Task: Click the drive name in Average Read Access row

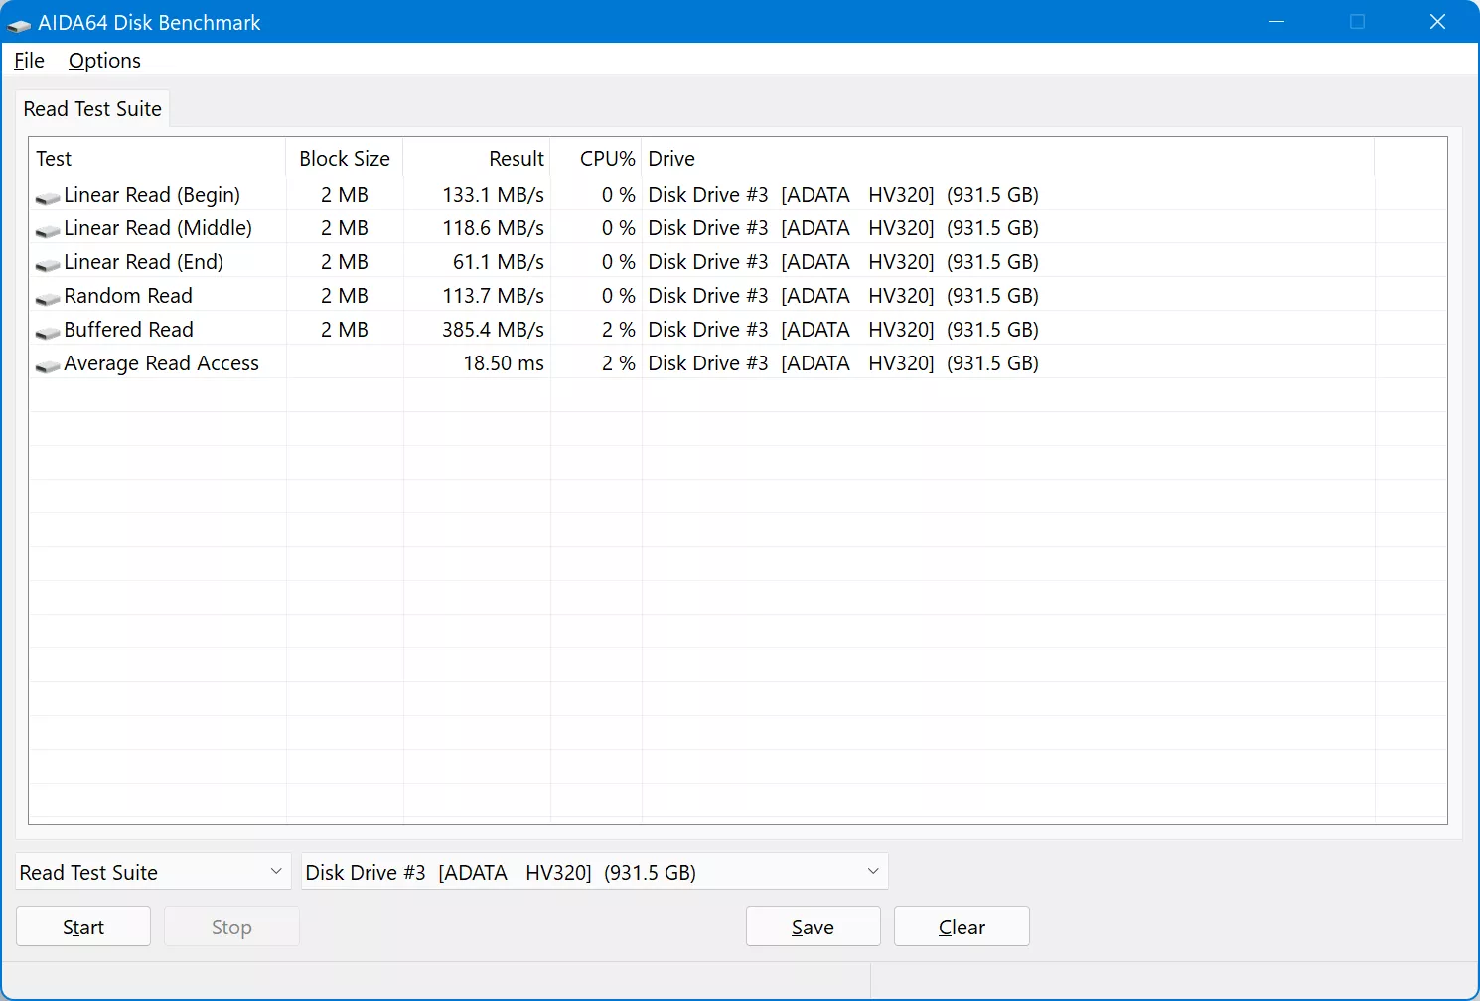Action: [x=843, y=363]
